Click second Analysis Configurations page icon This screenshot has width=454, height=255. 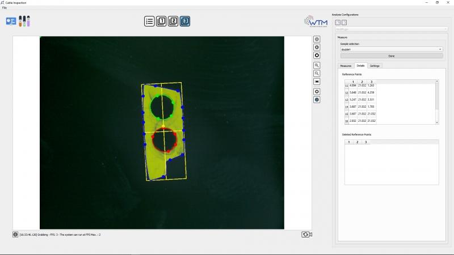click(344, 23)
